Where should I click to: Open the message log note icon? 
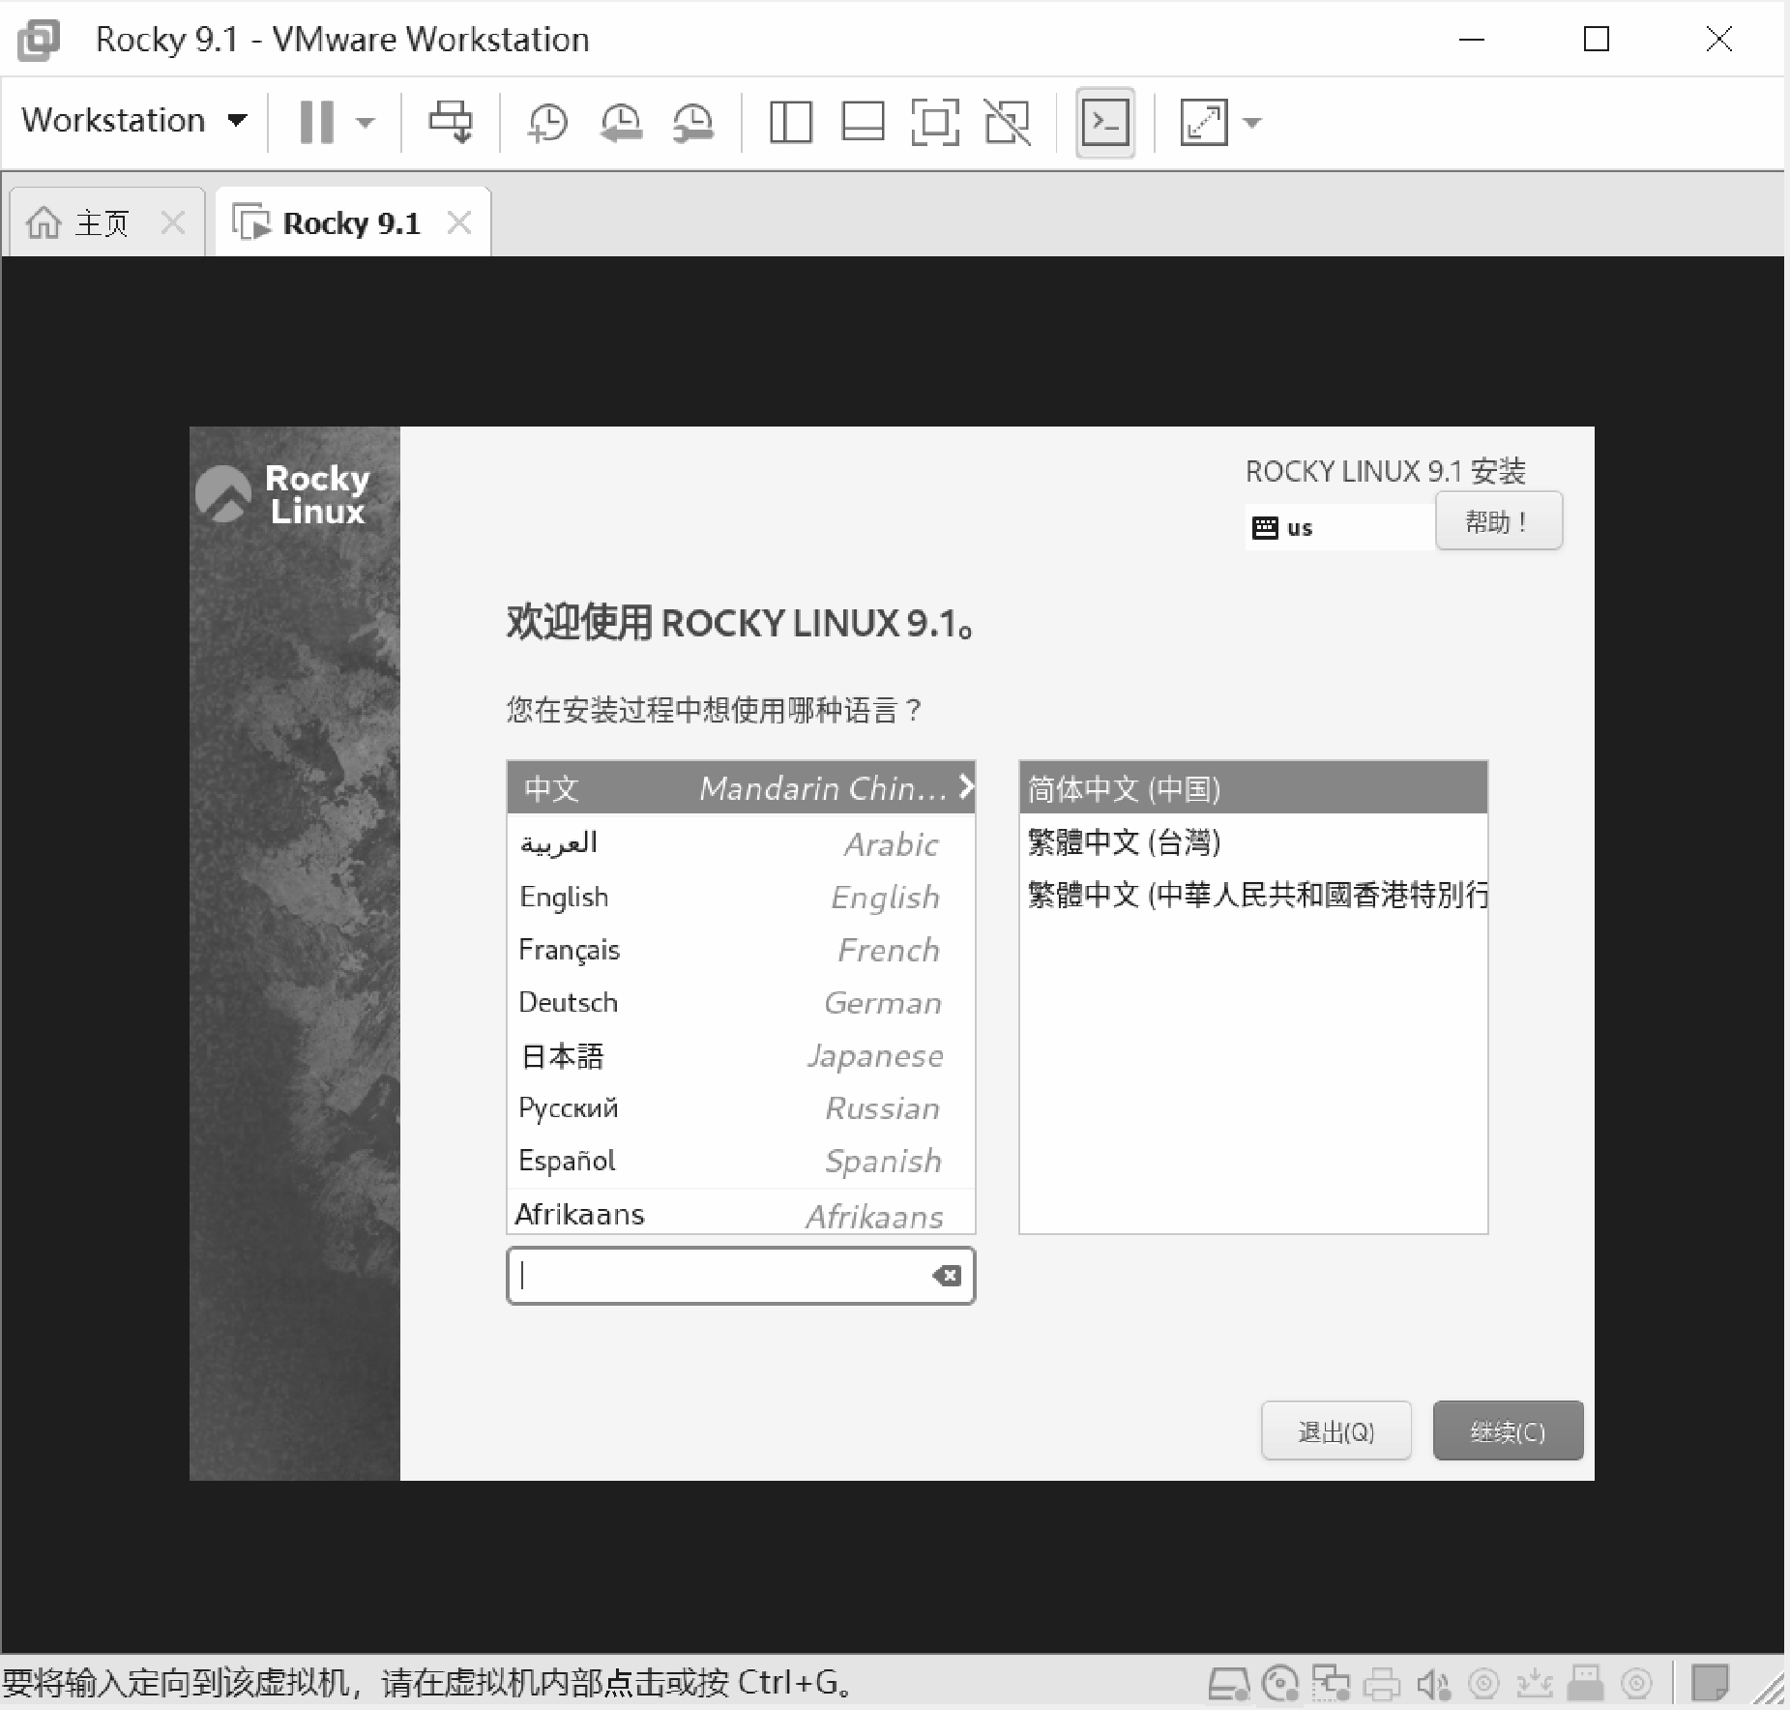pyautogui.click(x=1710, y=1684)
